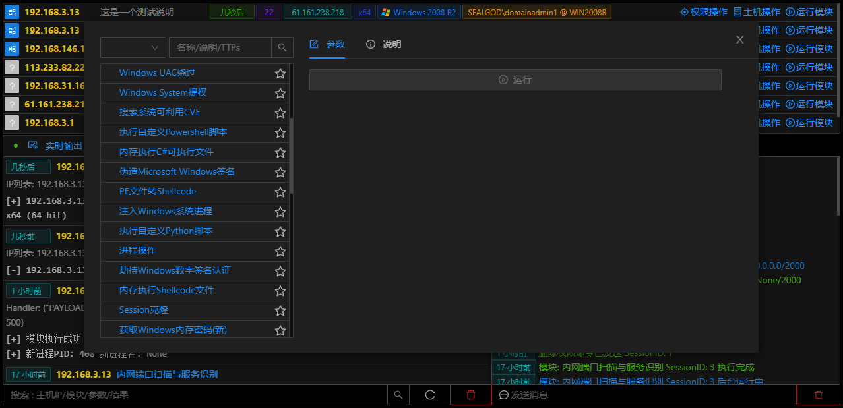Click unknown-OS icon of 113.233.82.22 host
The width and height of the screenshot is (843, 408).
point(11,67)
